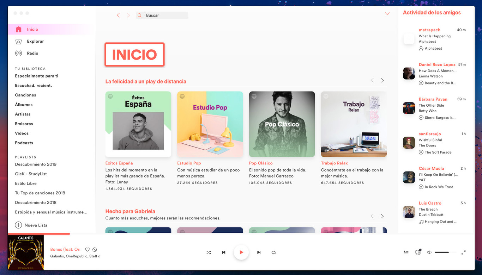The image size is (482, 275).
Task: Toggle repeat mode
Action: click(x=274, y=252)
